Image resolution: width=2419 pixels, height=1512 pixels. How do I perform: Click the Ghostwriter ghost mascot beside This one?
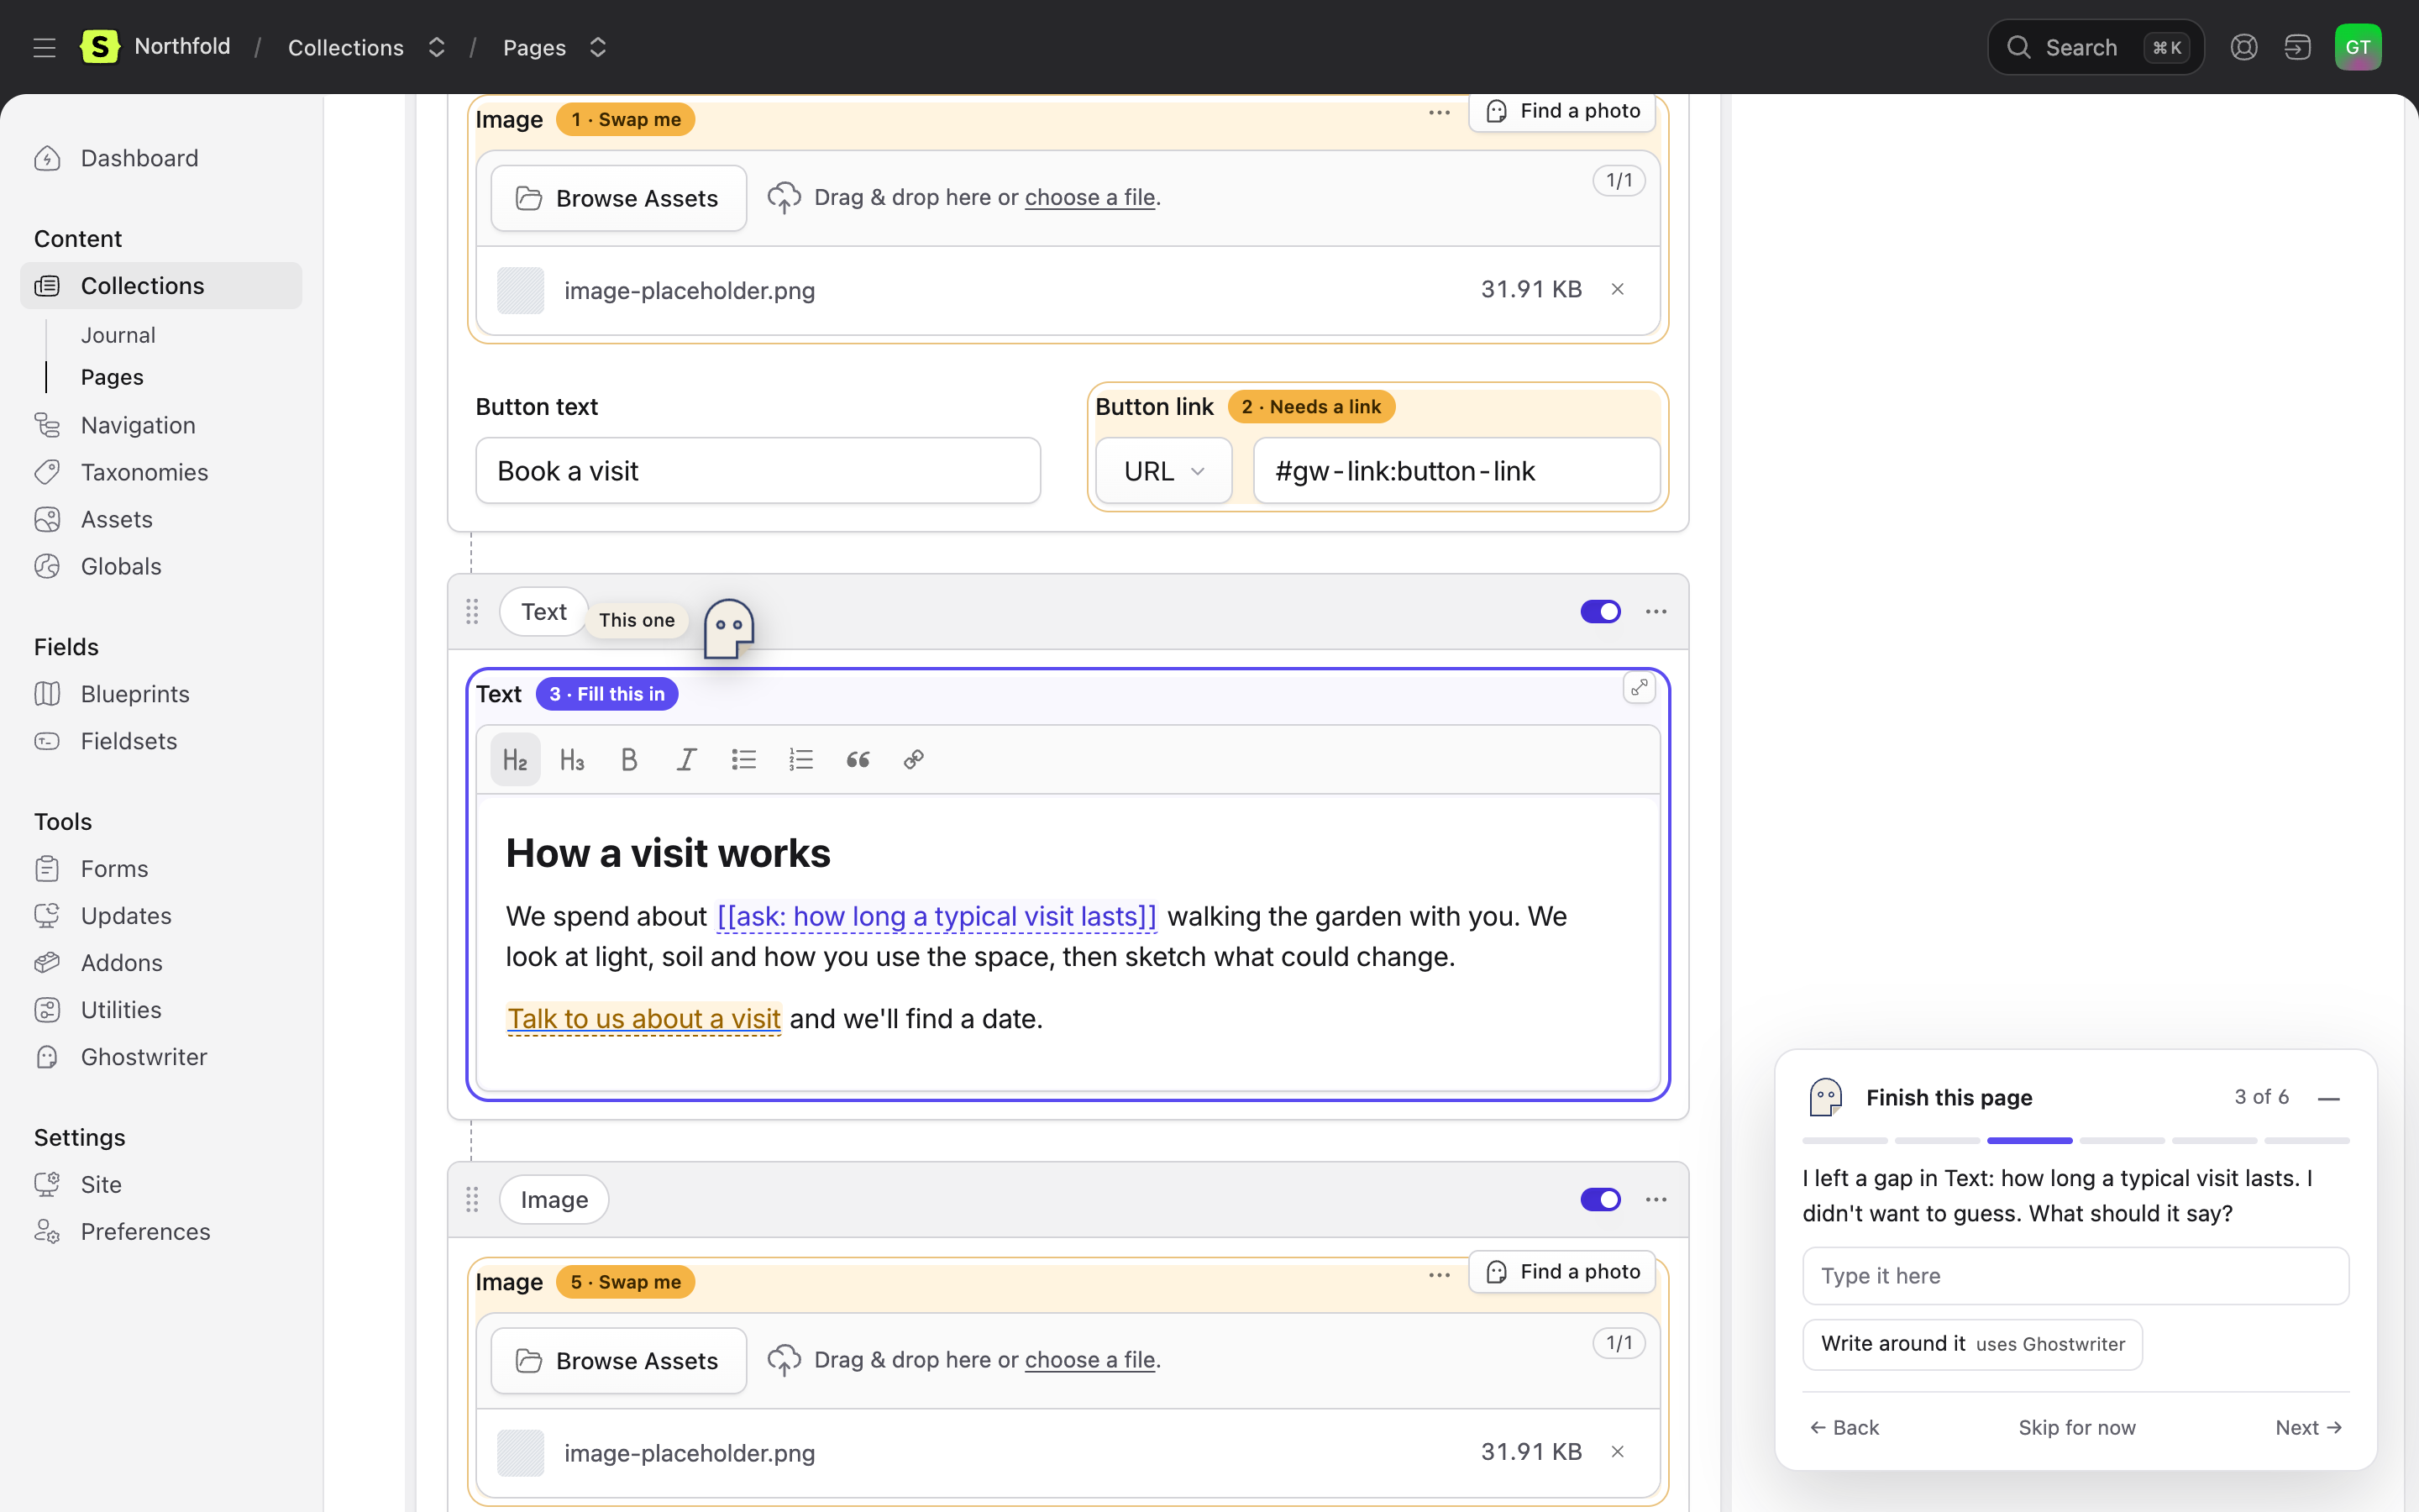pyautogui.click(x=729, y=629)
